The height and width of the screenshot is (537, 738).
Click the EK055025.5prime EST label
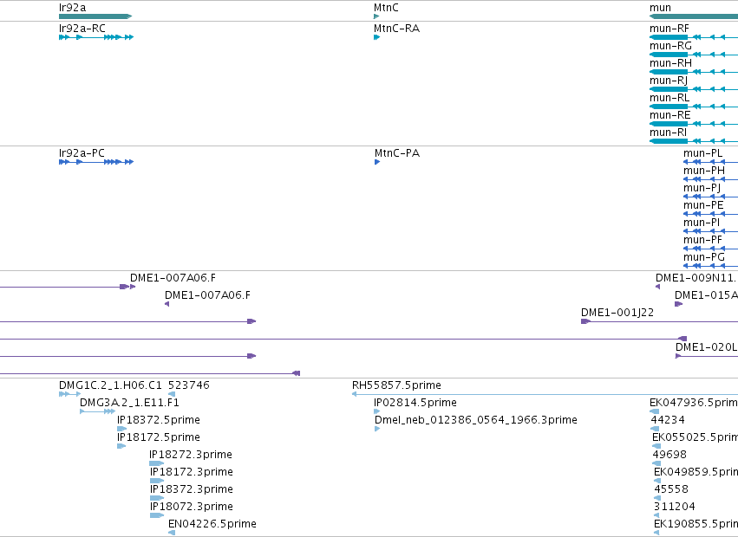click(696, 437)
